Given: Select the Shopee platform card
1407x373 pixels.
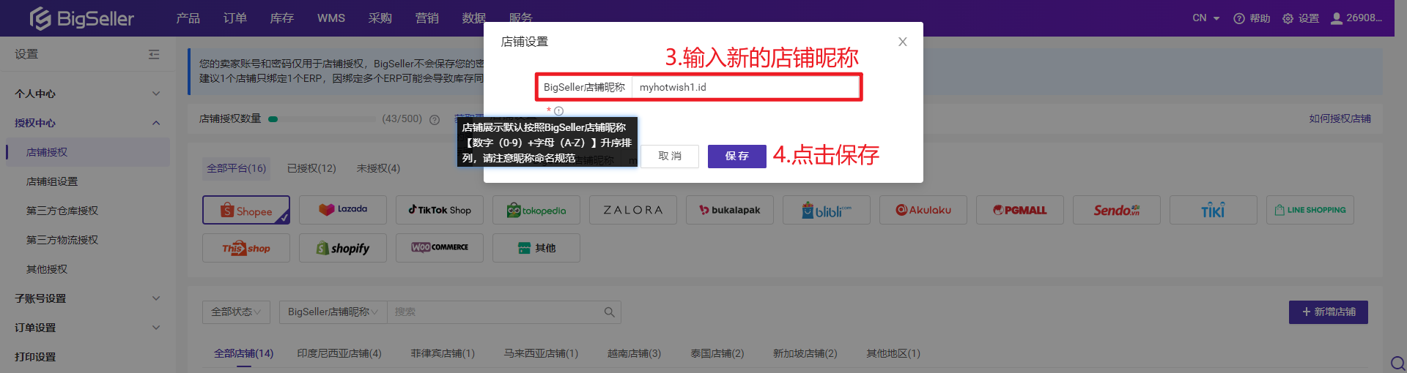Looking at the screenshot, I should click(246, 210).
